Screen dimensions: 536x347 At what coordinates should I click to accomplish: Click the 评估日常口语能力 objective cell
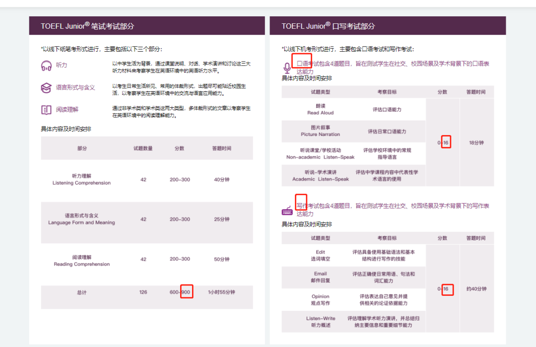click(x=387, y=131)
